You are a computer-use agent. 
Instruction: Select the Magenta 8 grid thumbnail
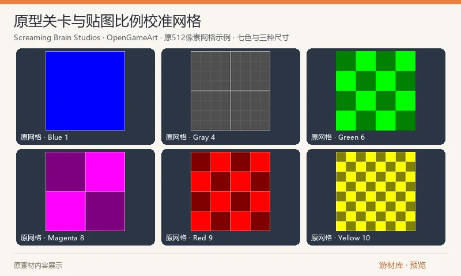[85, 191]
